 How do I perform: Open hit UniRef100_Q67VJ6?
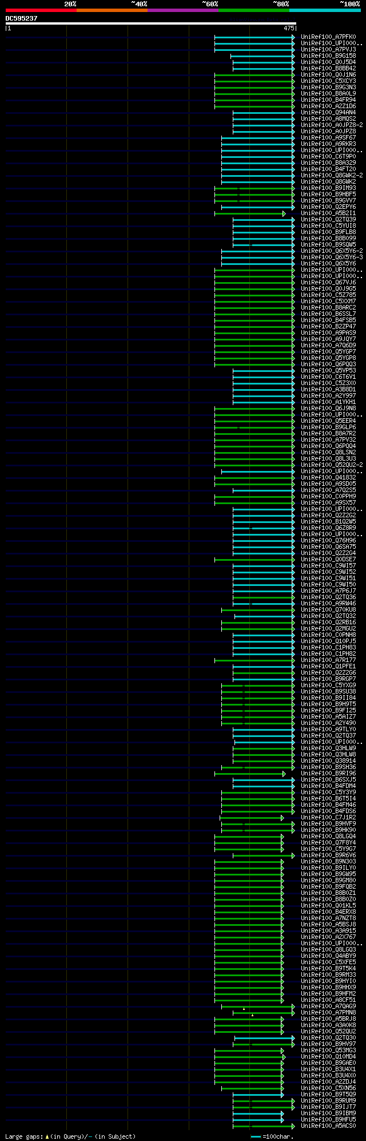pos(328,283)
